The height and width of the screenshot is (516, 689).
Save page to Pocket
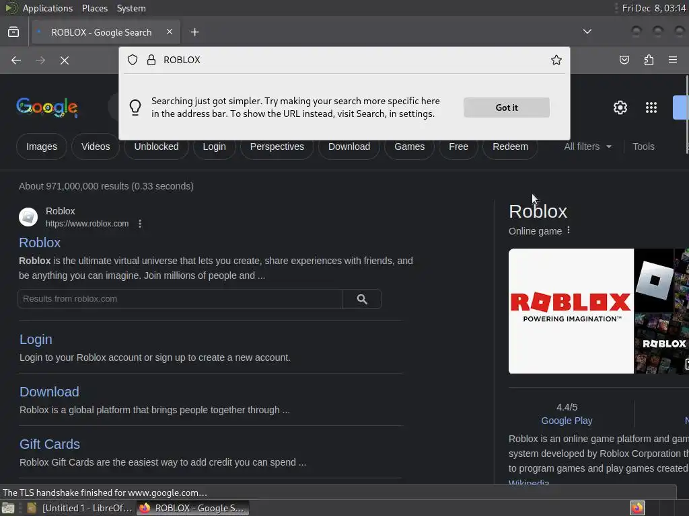tap(624, 60)
